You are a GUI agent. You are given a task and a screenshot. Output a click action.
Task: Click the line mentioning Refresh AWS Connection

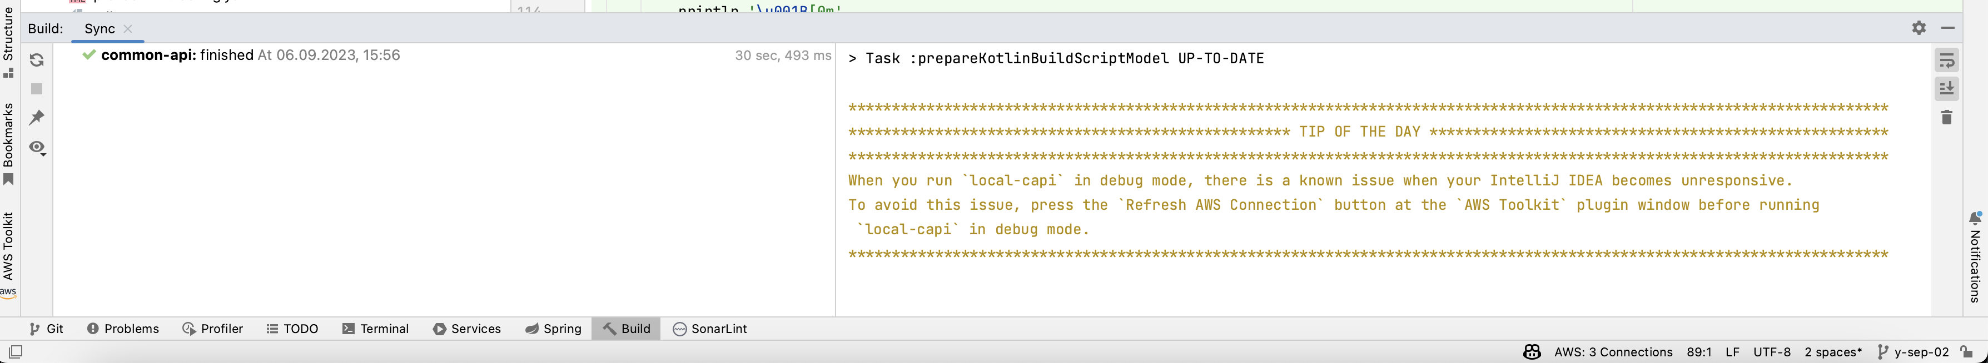(x=1334, y=205)
